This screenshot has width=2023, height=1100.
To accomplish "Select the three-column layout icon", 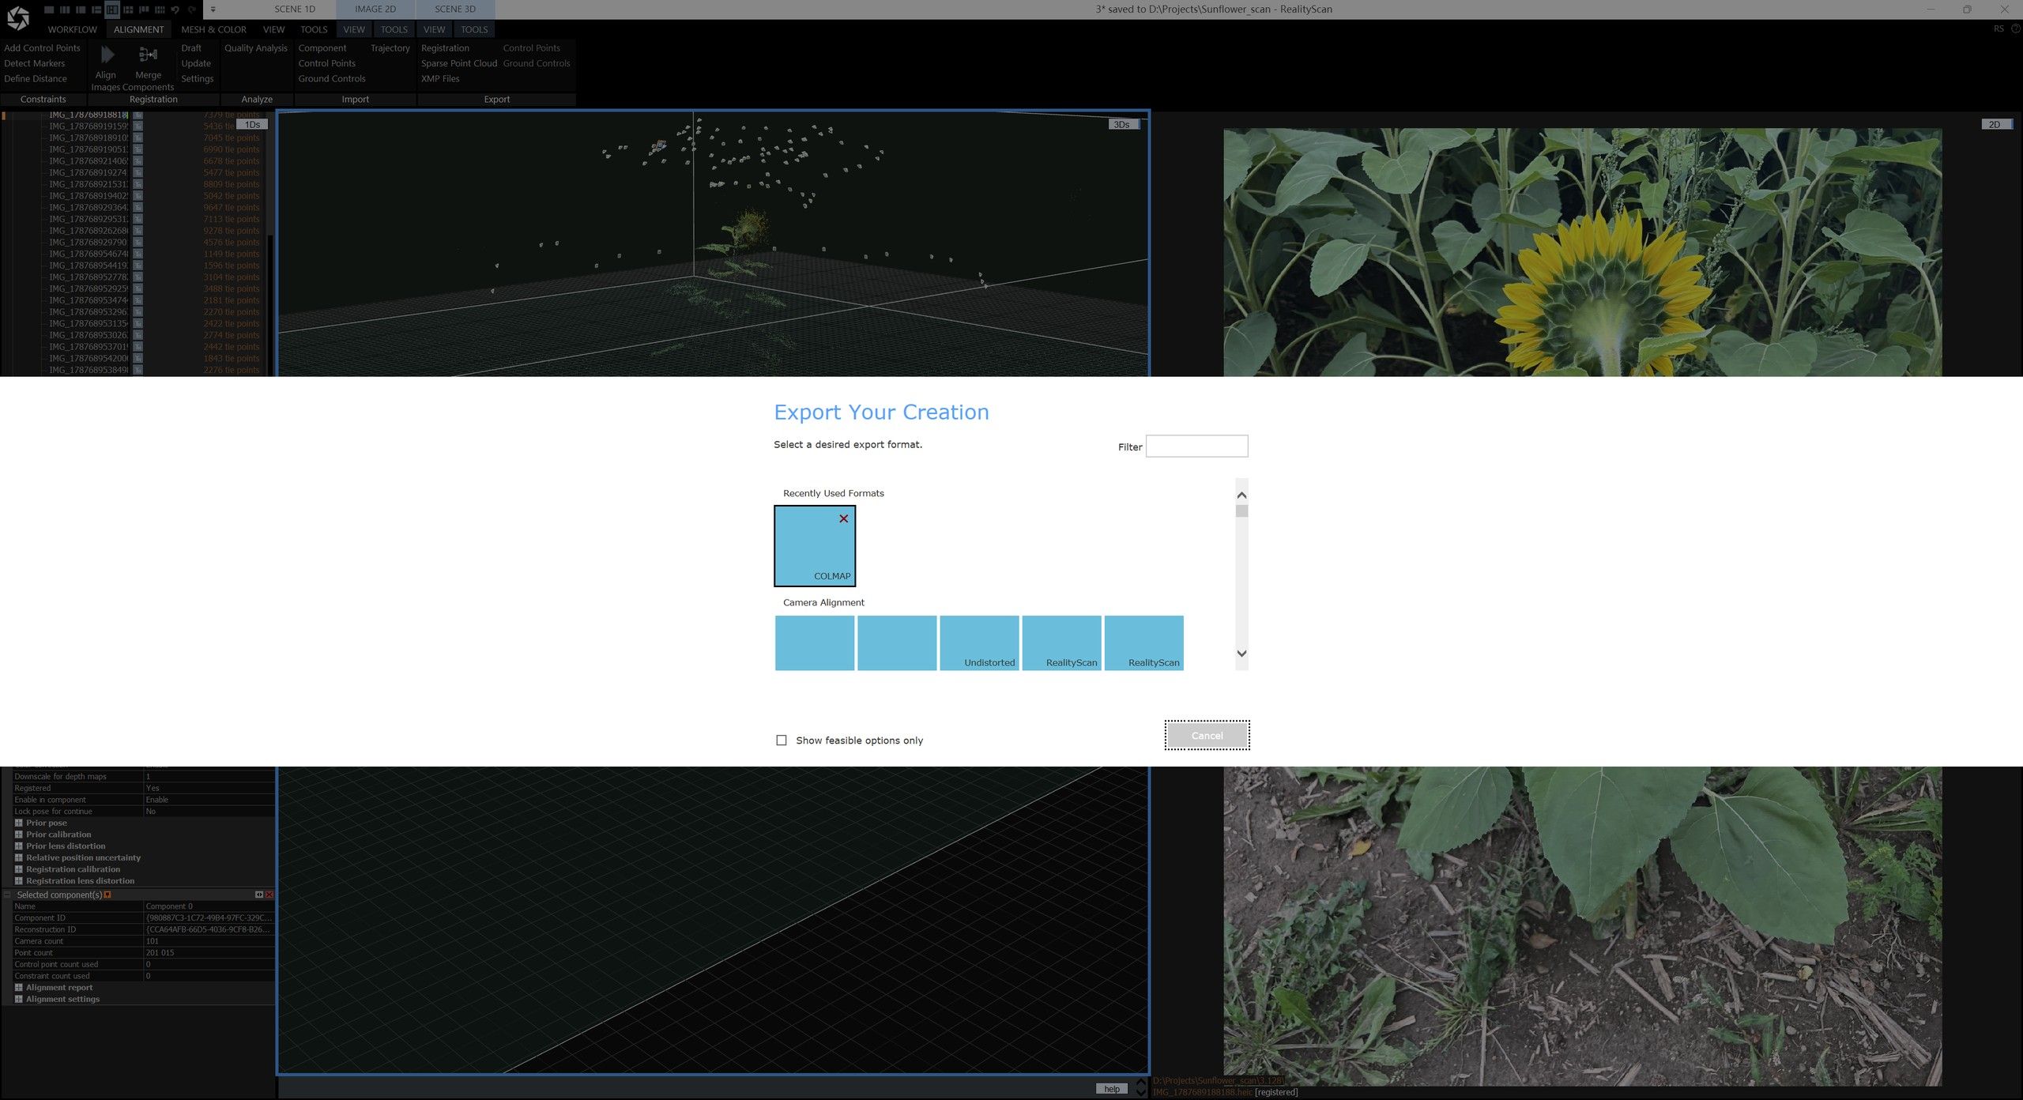I will (65, 9).
